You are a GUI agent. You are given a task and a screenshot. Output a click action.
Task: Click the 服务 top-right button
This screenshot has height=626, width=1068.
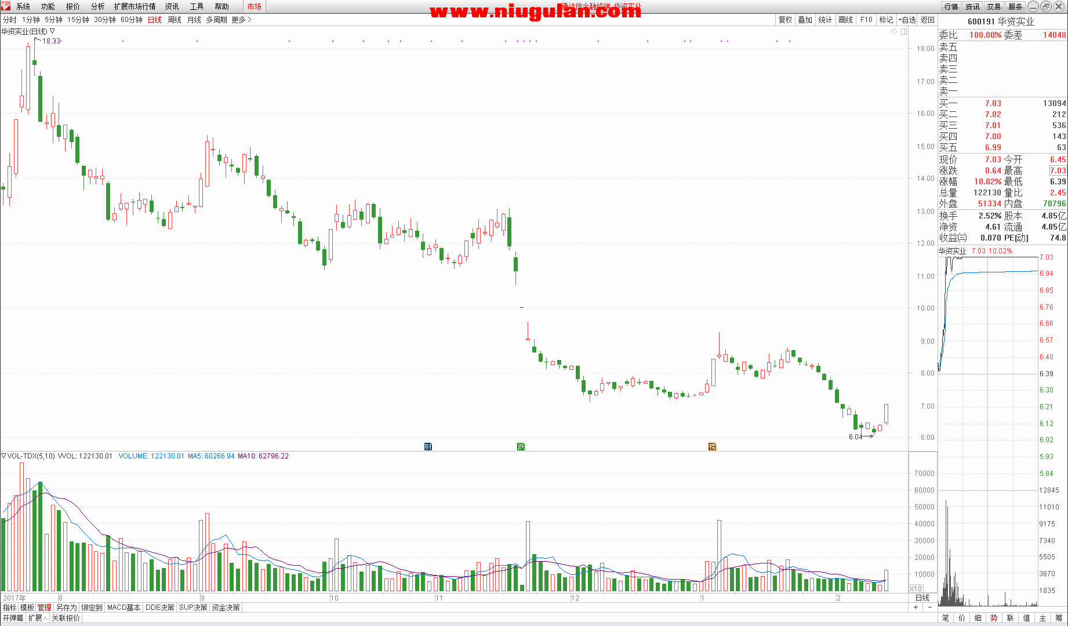click(1015, 6)
